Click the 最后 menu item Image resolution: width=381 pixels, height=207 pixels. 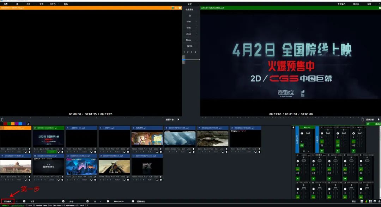[x=66, y=4]
